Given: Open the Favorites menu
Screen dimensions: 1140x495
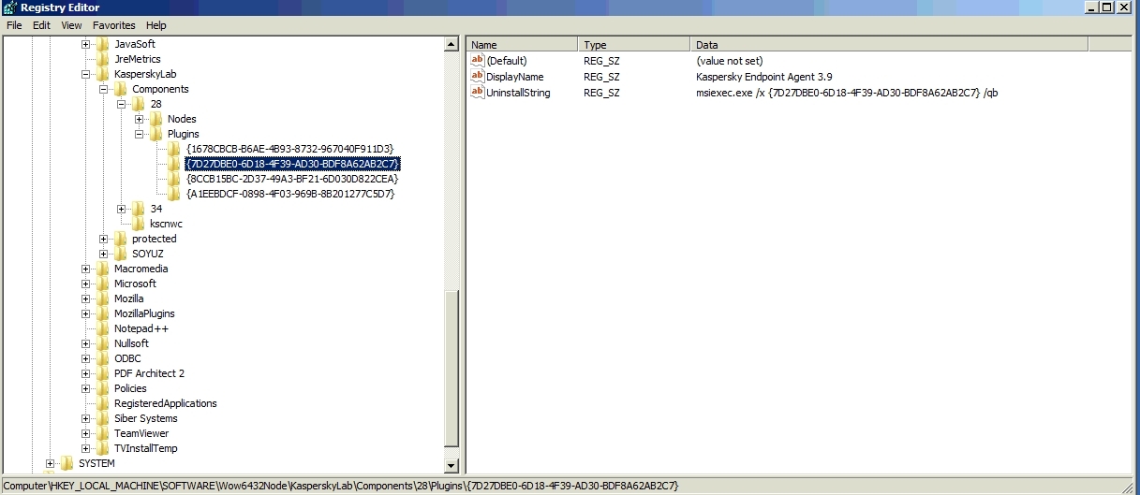Looking at the screenshot, I should (113, 25).
